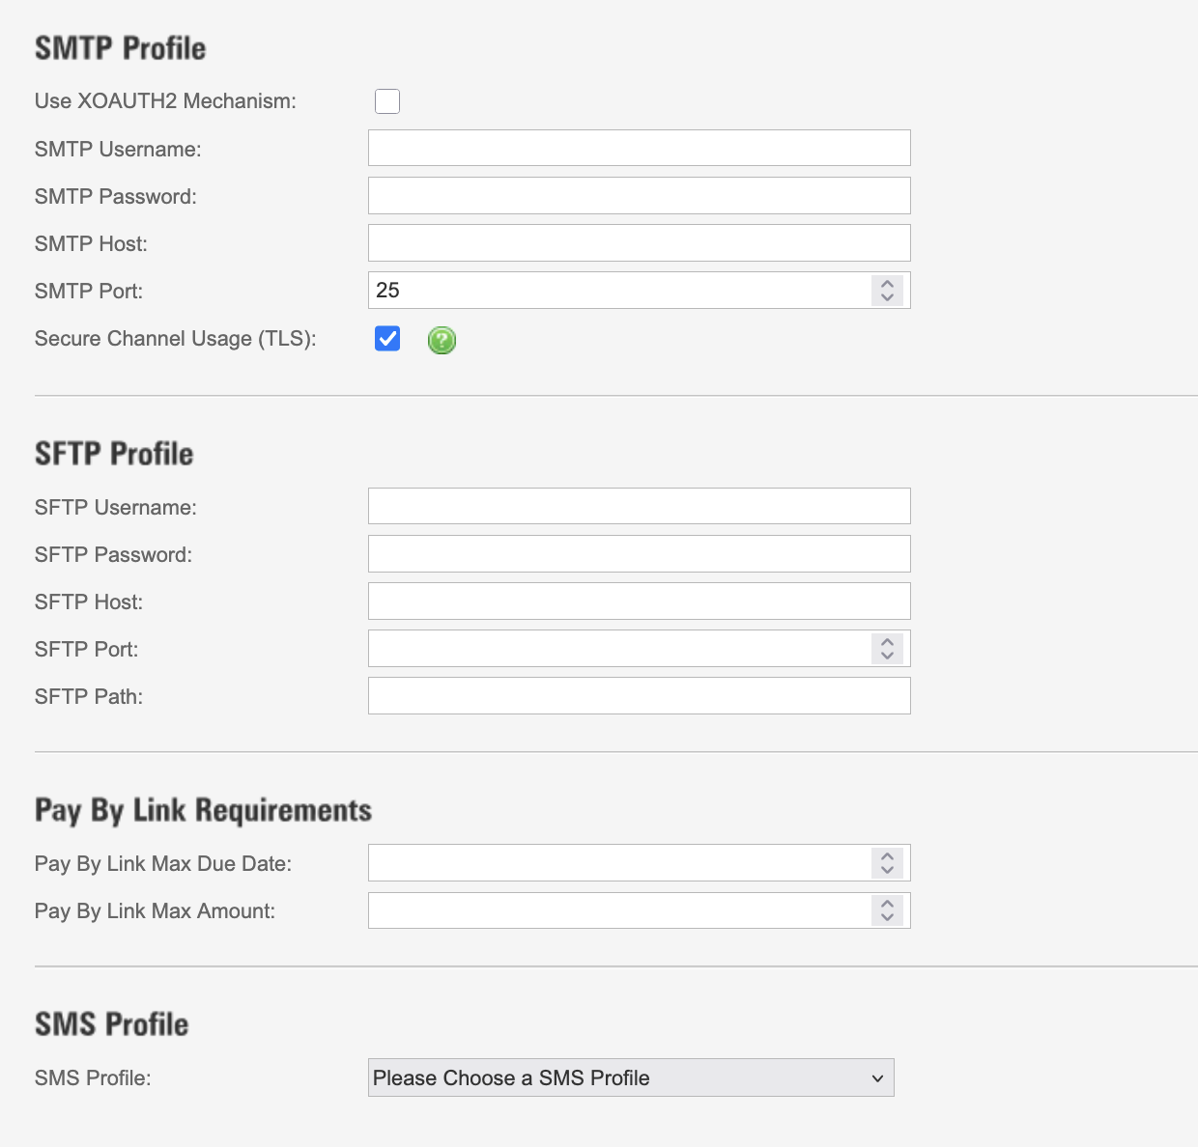This screenshot has height=1147, width=1198.
Task: Click Pay By Link Max Amount stepper
Action: tap(887, 910)
